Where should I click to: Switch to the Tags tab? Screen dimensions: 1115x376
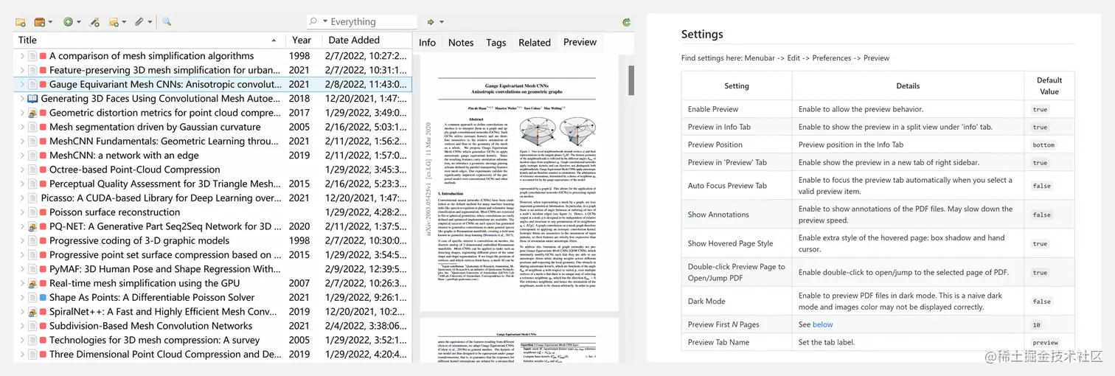tap(496, 43)
